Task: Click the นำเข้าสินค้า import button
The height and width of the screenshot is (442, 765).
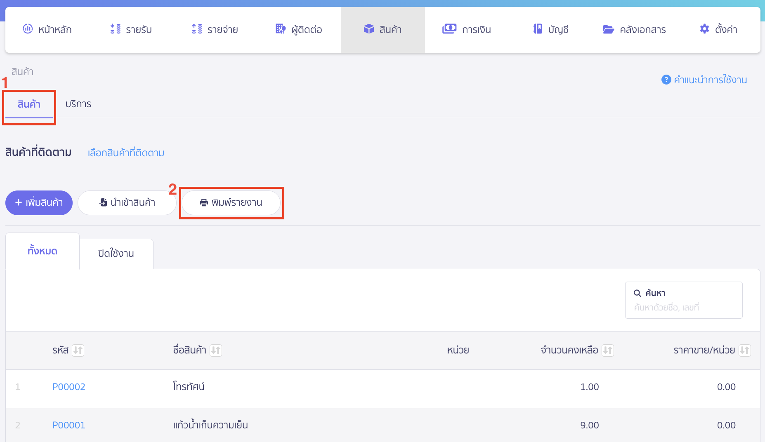Action: [127, 202]
